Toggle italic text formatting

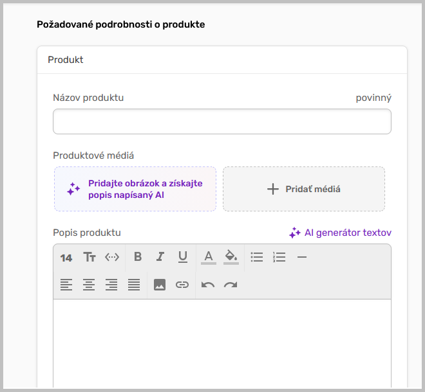(x=160, y=257)
